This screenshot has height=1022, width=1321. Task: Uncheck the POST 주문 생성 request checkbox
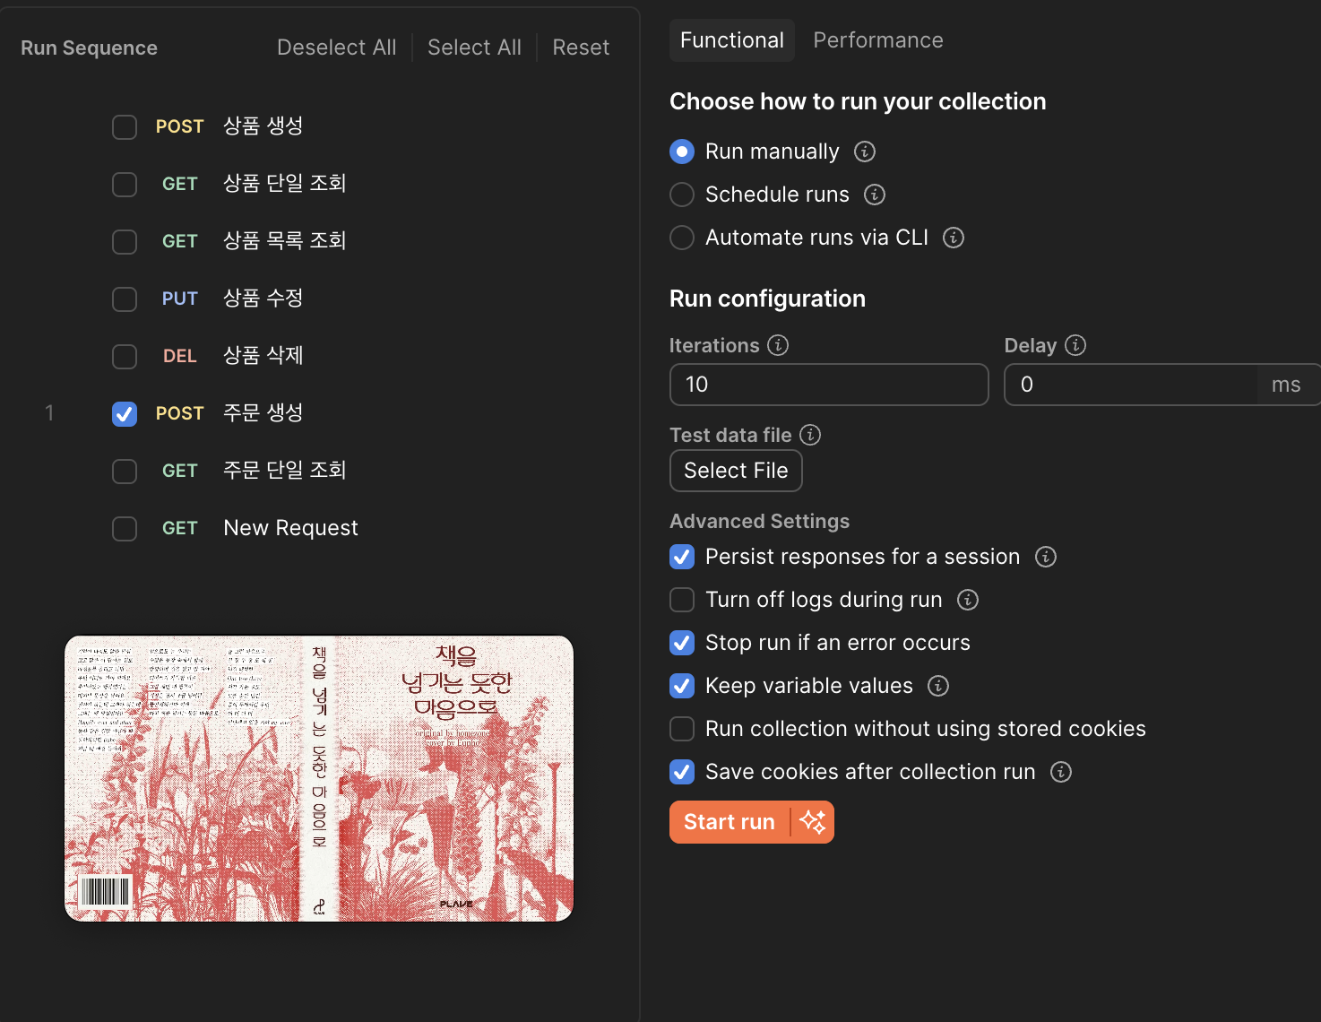point(125,414)
